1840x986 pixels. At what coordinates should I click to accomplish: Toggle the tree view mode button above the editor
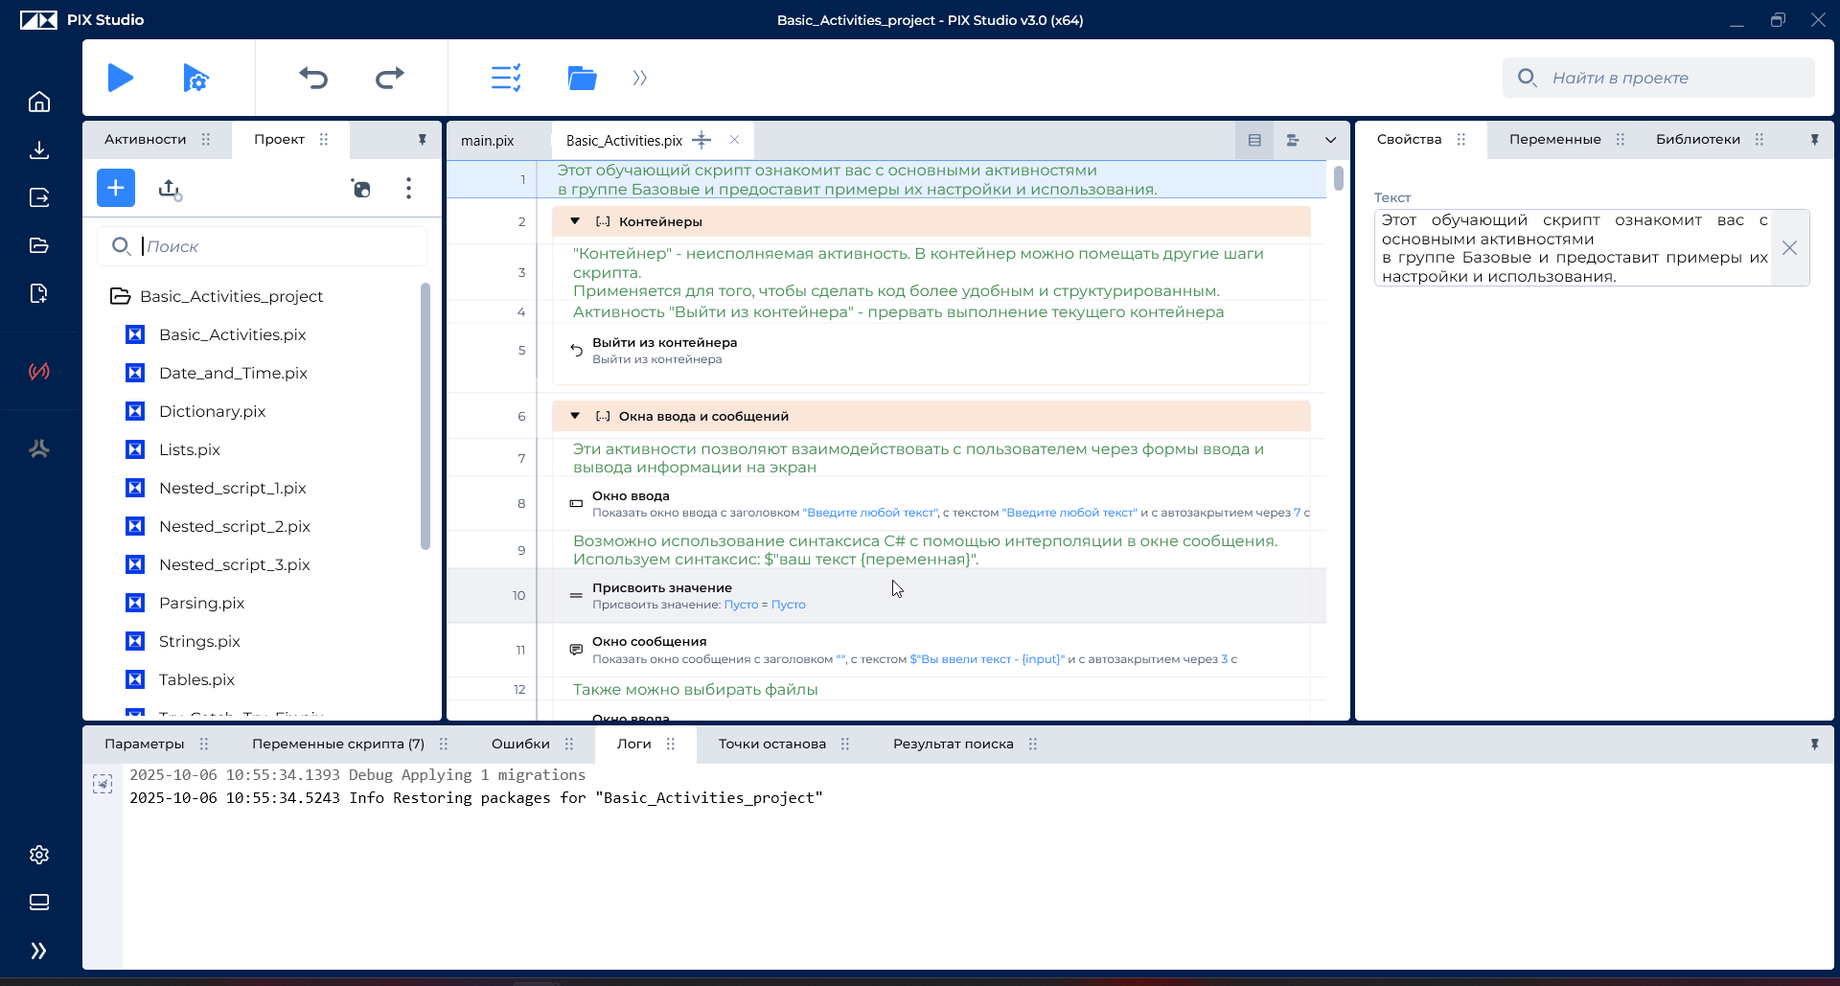(x=1293, y=140)
